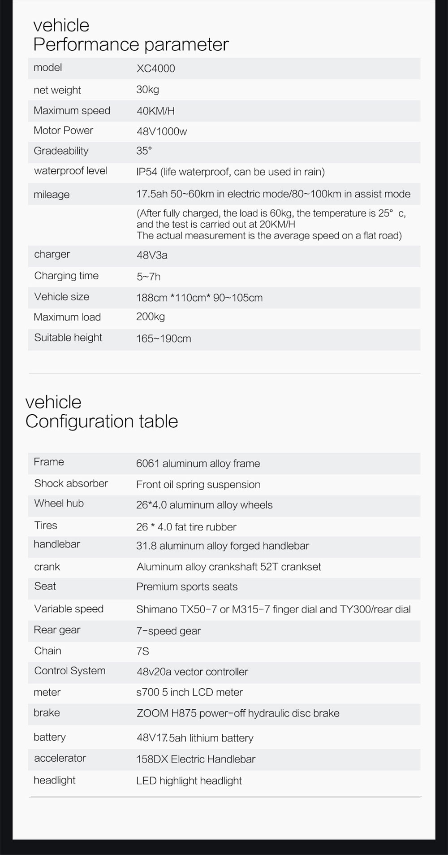Click the Front oil spring suspension entry

click(198, 485)
